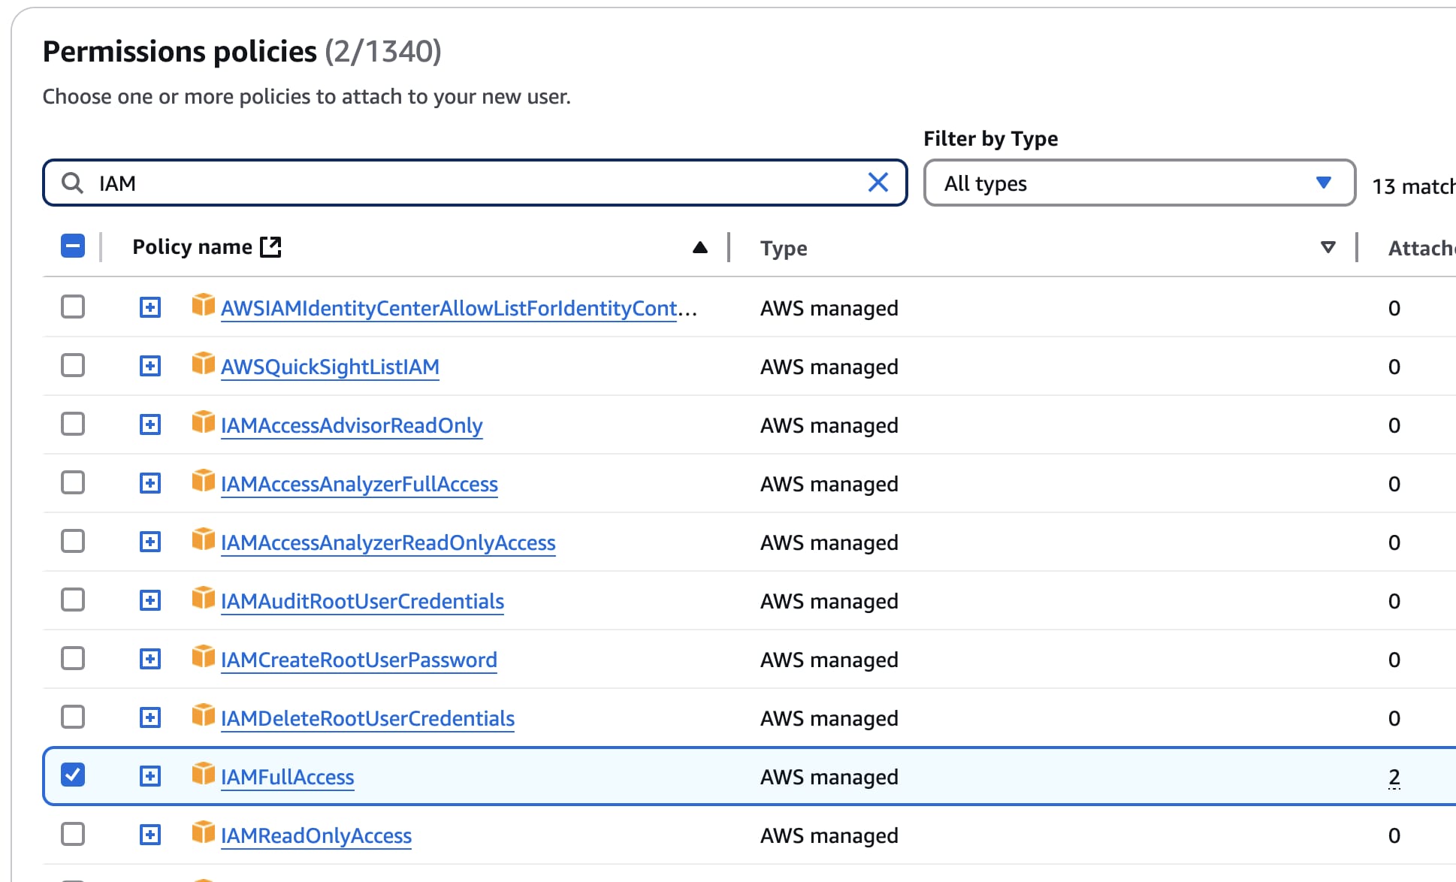This screenshot has height=882, width=1456.
Task: Expand the IAMAccessAnalyzerReadOnlyAccess row details
Action: point(150,542)
